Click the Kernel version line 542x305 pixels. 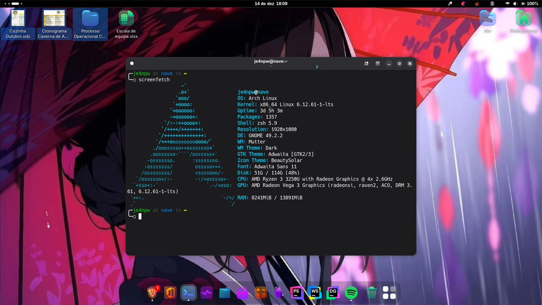tap(285, 104)
